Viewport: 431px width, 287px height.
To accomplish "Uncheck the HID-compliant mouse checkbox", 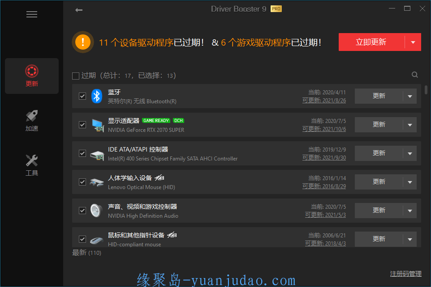I will pos(82,239).
